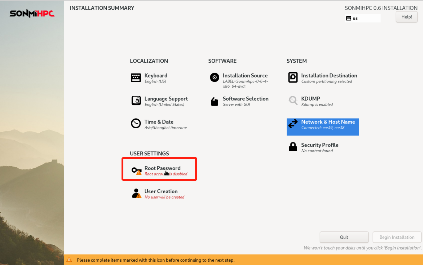Open Language Support settings label
423x265 pixels.
[x=166, y=99]
